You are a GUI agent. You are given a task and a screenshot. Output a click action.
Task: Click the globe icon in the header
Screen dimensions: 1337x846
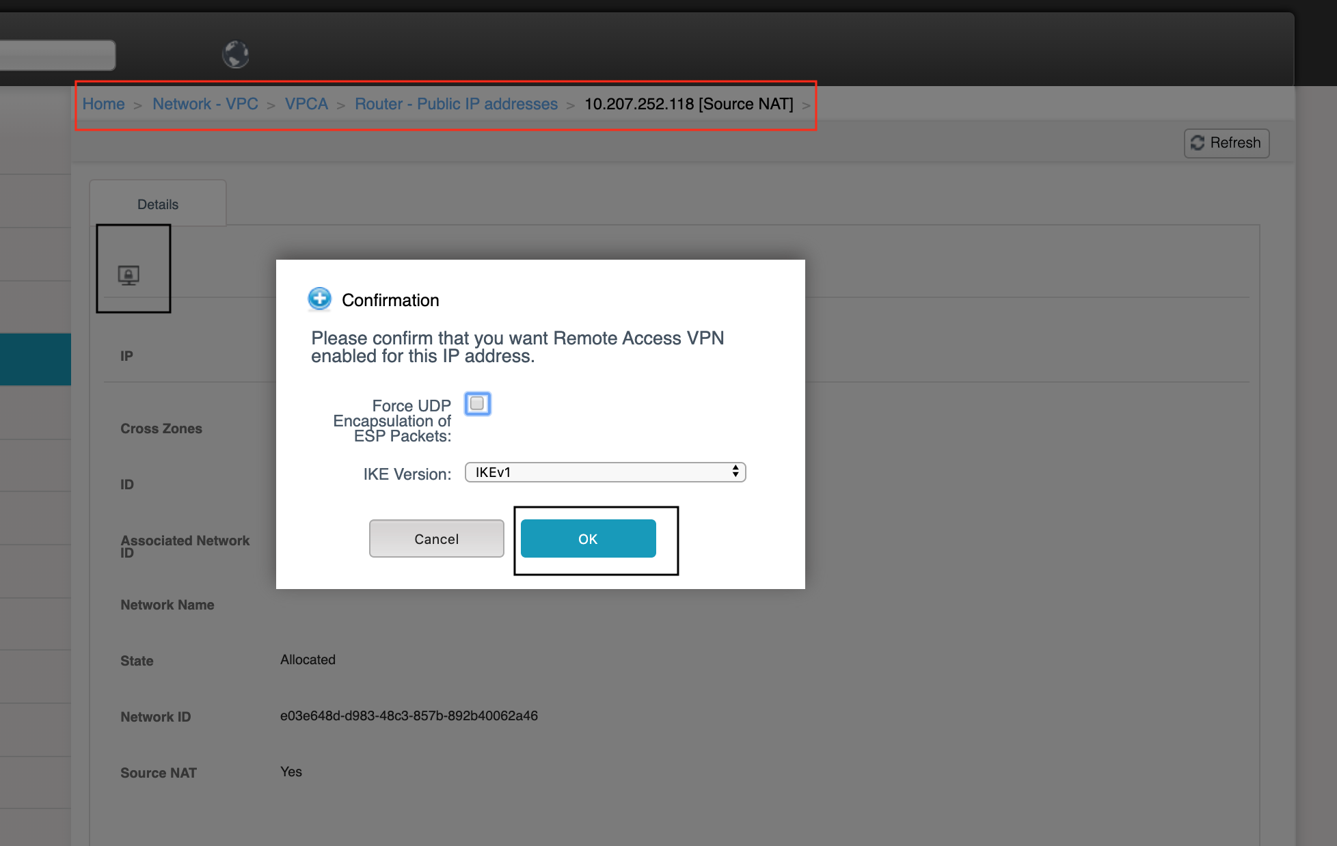[236, 54]
